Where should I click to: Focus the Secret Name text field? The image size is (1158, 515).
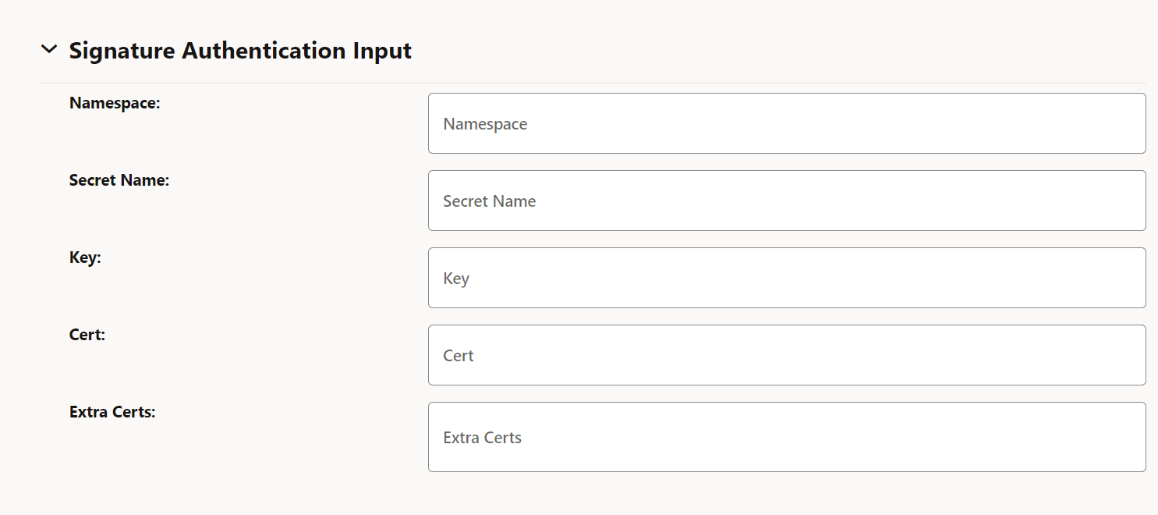786,201
